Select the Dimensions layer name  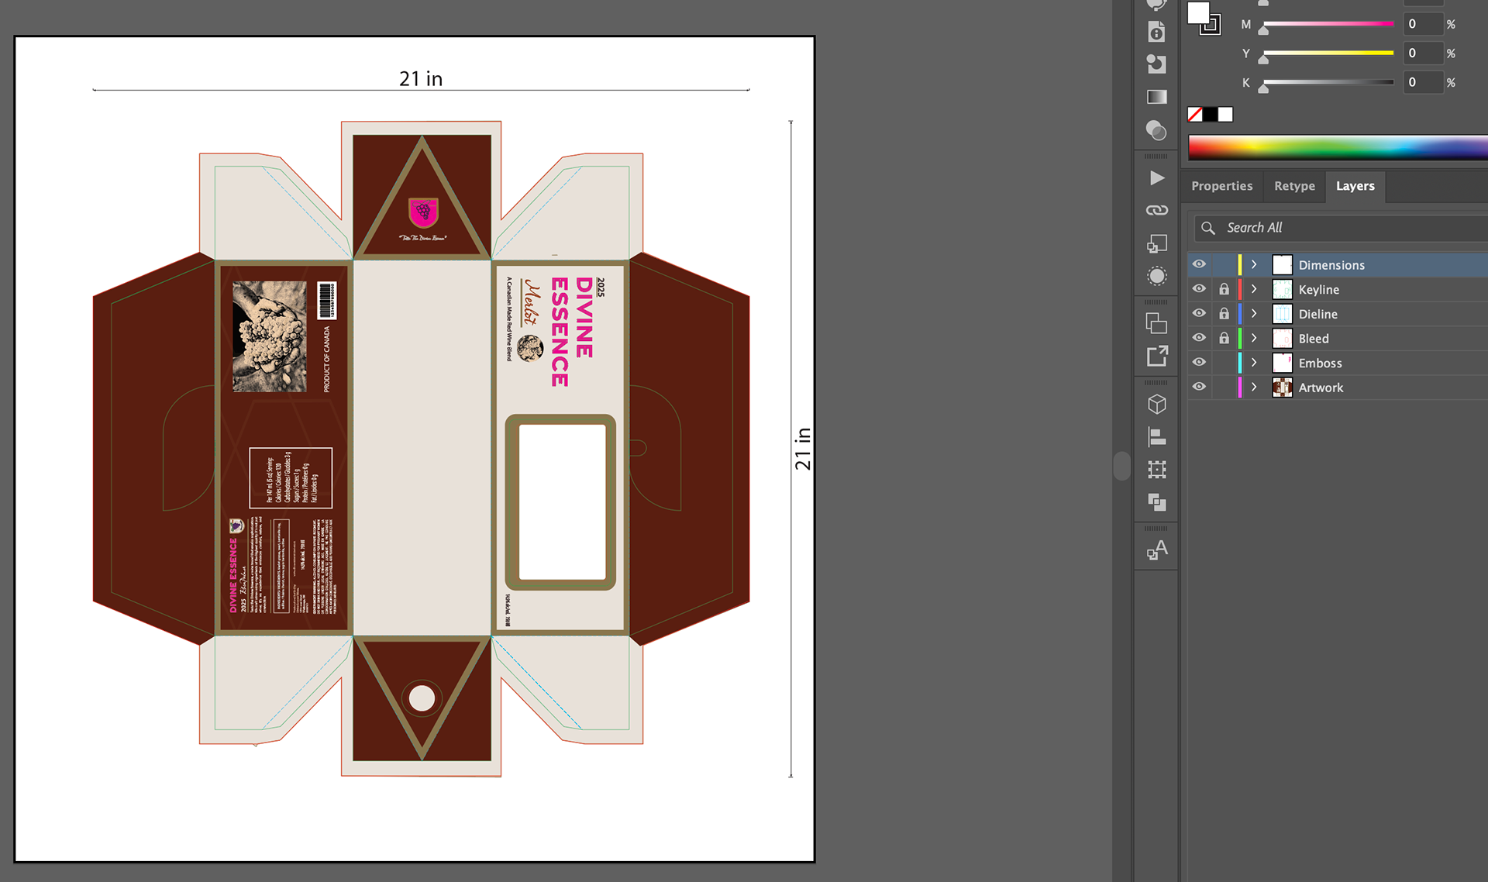click(1331, 265)
